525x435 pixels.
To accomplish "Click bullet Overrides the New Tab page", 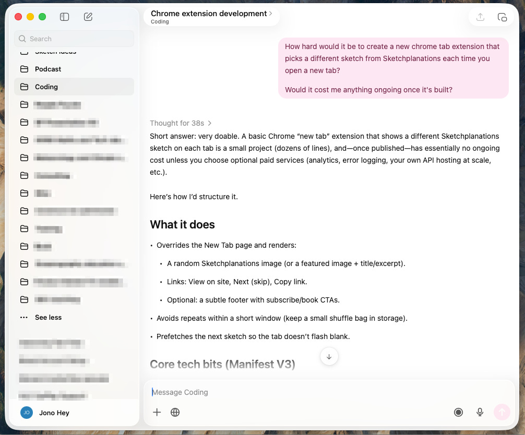I will point(226,245).
